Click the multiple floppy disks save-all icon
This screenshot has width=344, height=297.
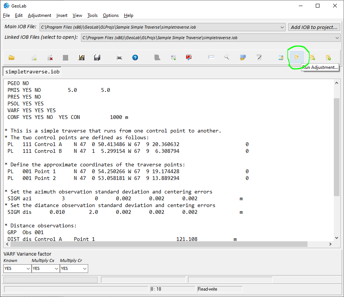tap(97, 58)
